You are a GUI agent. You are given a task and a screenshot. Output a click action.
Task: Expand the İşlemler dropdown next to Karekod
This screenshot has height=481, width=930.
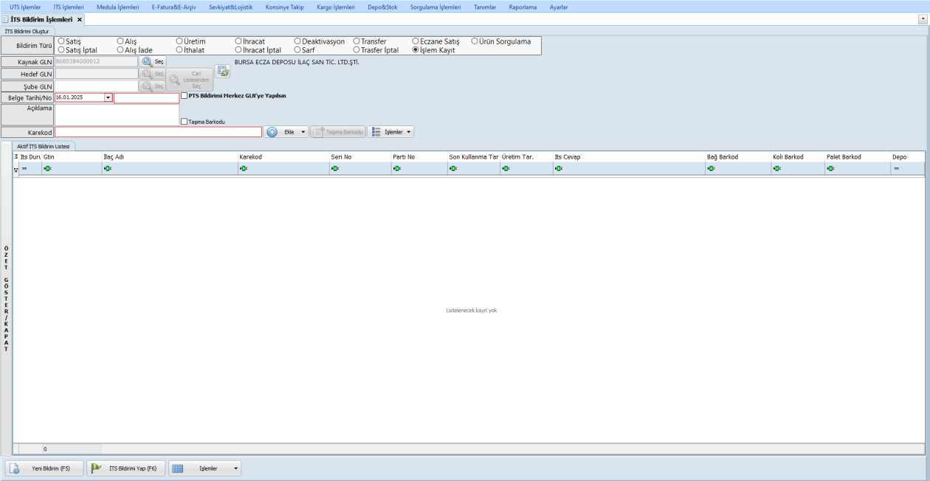click(x=390, y=132)
